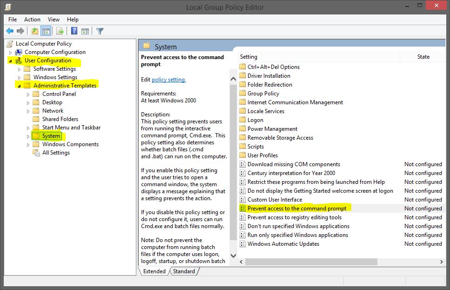Click the app icon in title bar
Screen dimensions: 450x290
tap(8, 7)
